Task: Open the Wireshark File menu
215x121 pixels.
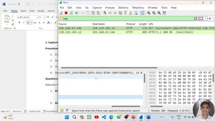Action: pyautogui.click(x=62, y=8)
